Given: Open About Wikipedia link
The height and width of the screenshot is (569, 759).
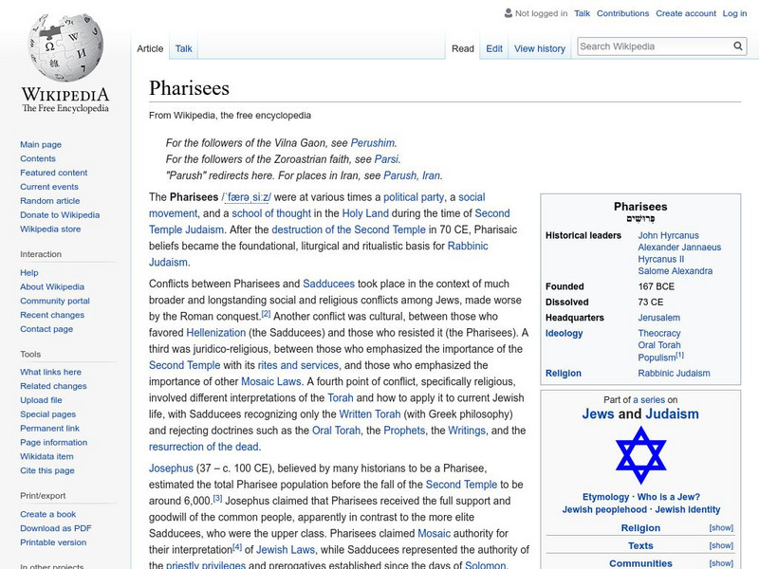Looking at the screenshot, I should (52, 287).
